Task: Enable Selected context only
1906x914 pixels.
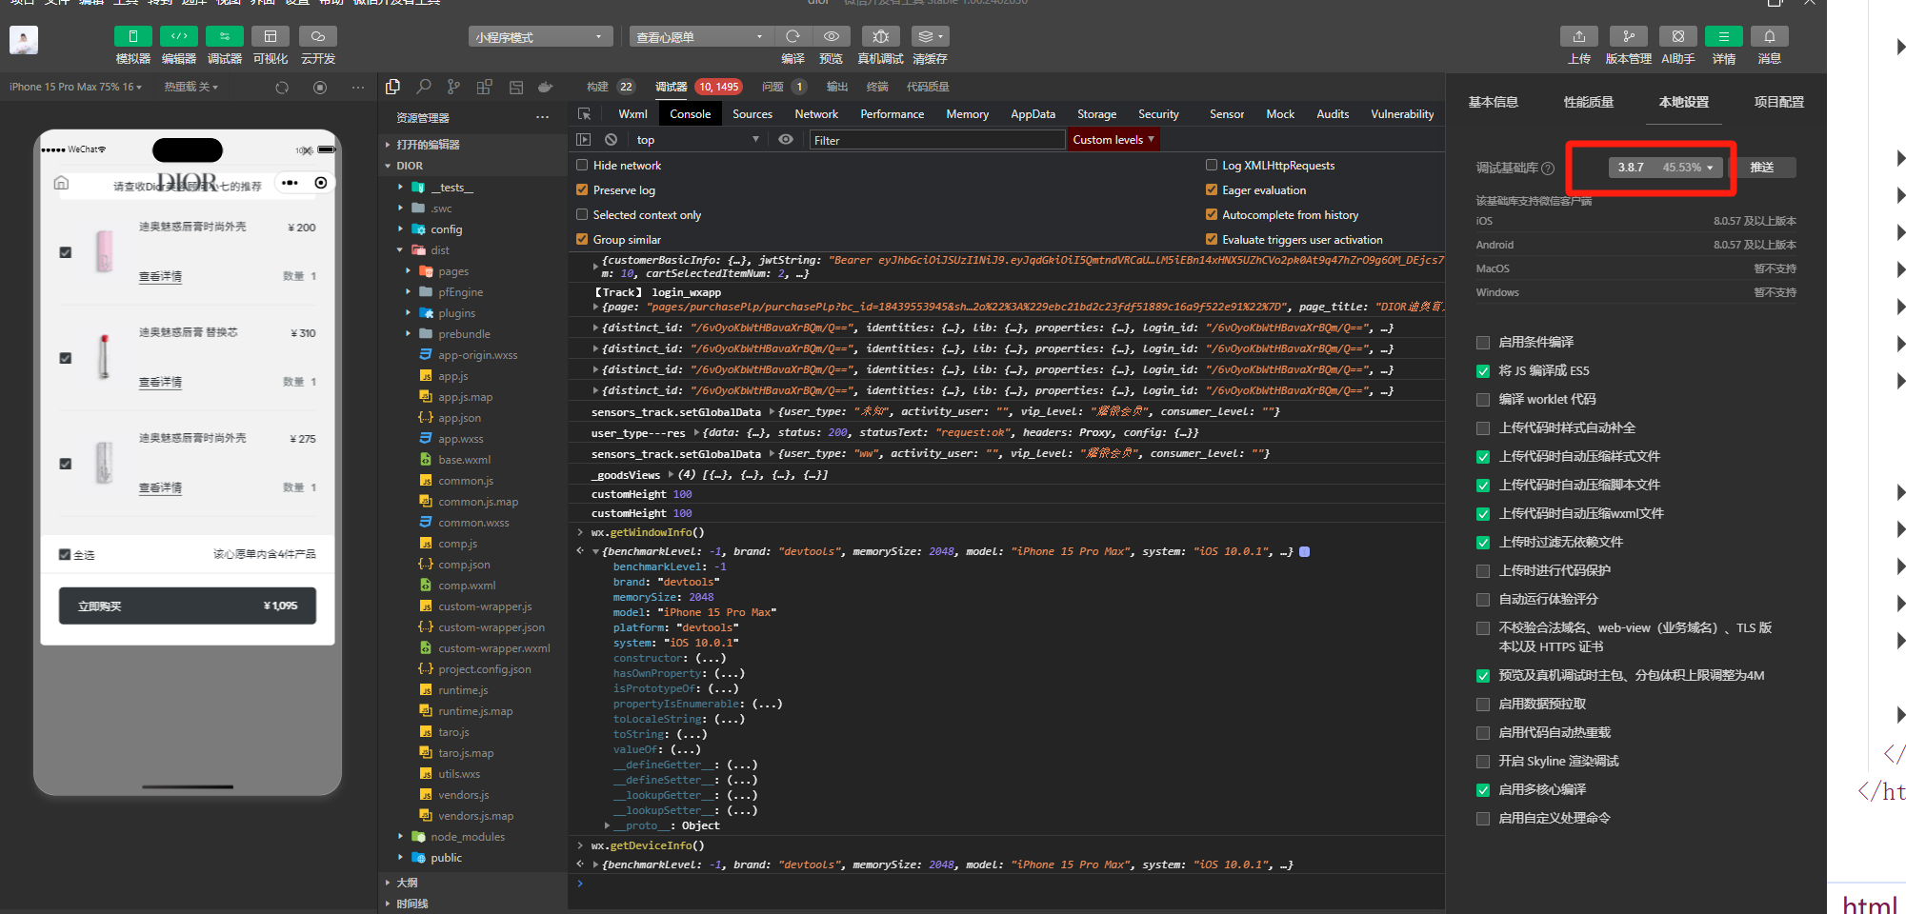Action: point(582,214)
